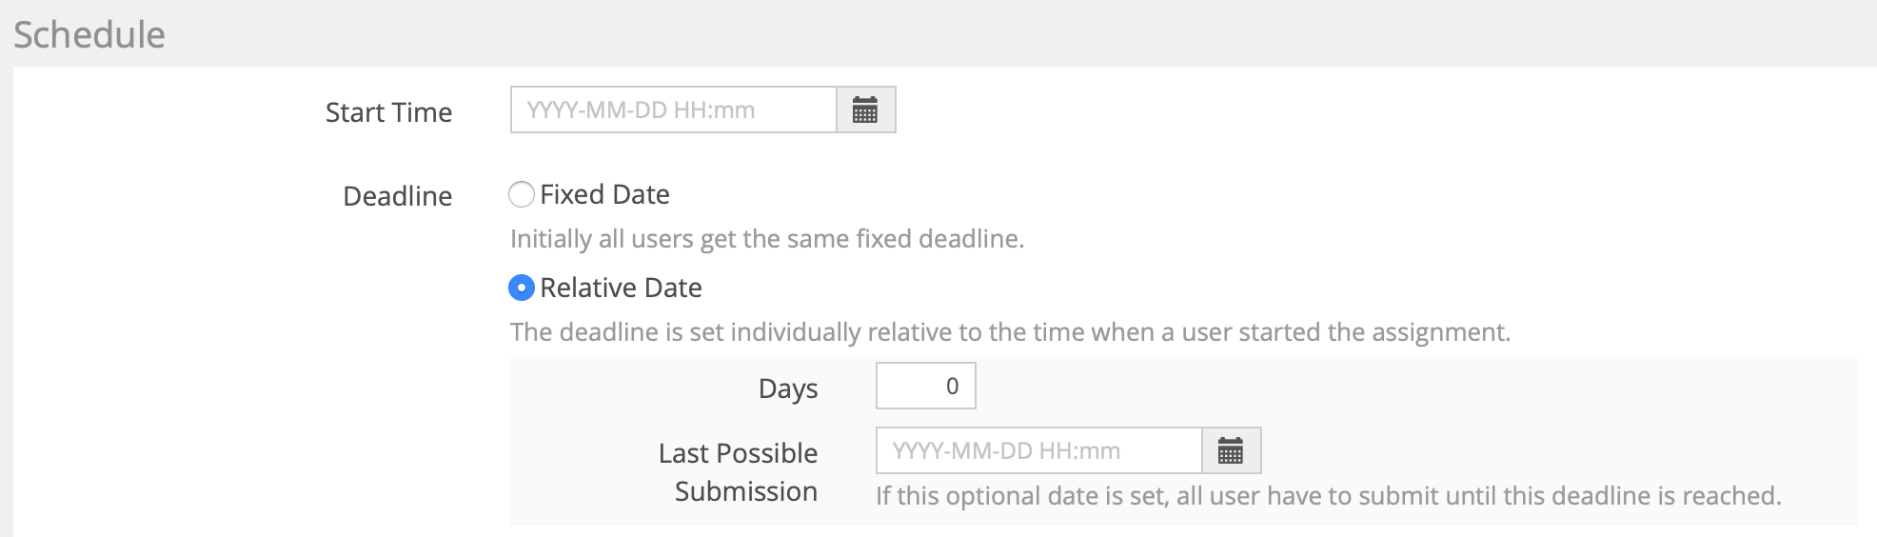The image size is (1877, 537).
Task: Click the 'Relative Date' option label
Action: click(x=621, y=288)
